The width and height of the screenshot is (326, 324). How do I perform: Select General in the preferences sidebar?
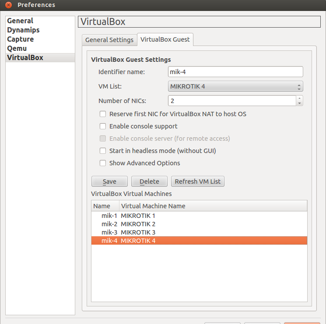point(40,21)
